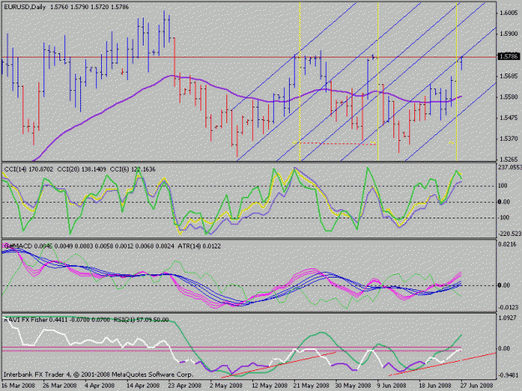This screenshot has height=391, width=522.
Task: Click the CCI(14) 170.8702 indicator label
Action: [28, 169]
